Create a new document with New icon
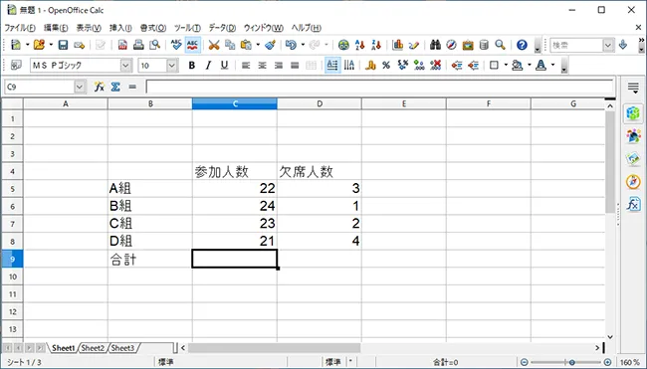This screenshot has width=647, height=369. pos(16,45)
